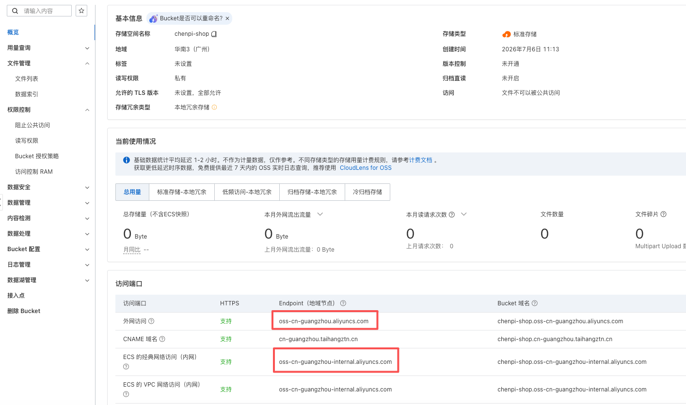The image size is (686, 405).
Task: Open 文件列表 in sidebar
Action: click(27, 79)
